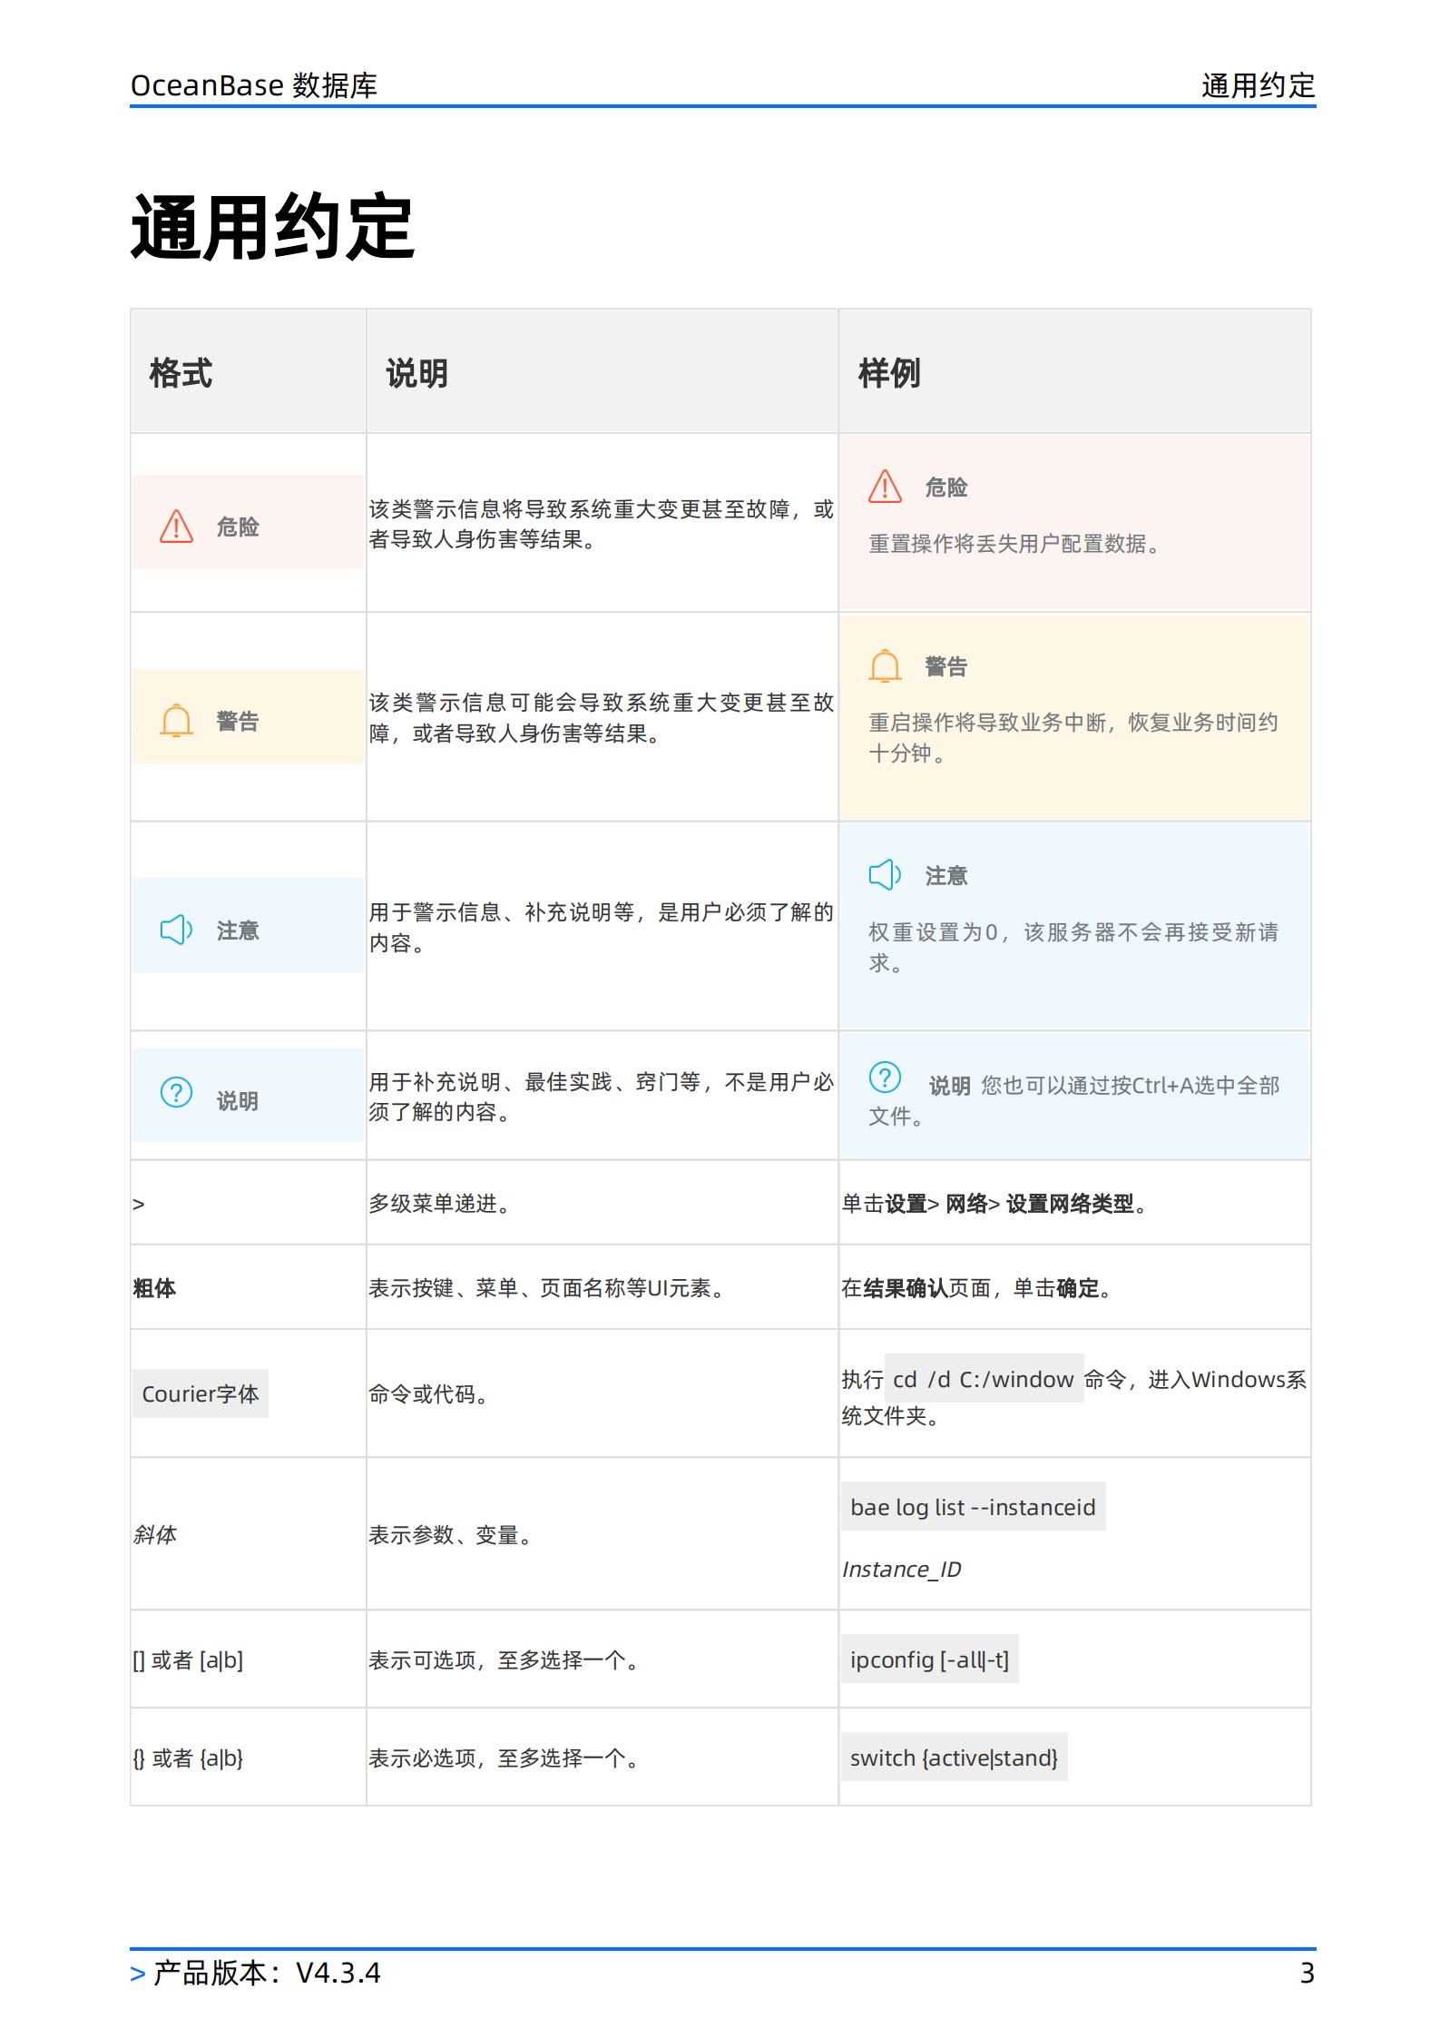Click the danger triangle icon in example column
This screenshot has width=1440, height=2038.
885,487
